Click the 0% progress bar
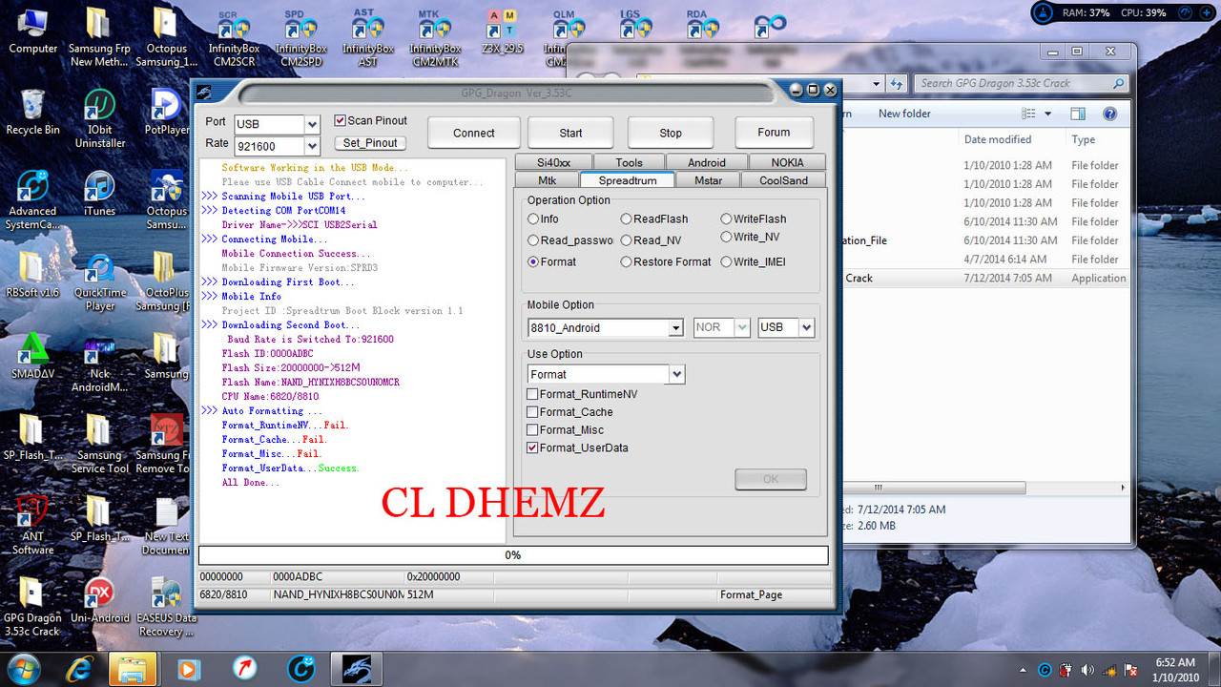Image resolution: width=1221 pixels, height=687 pixels. (513, 554)
